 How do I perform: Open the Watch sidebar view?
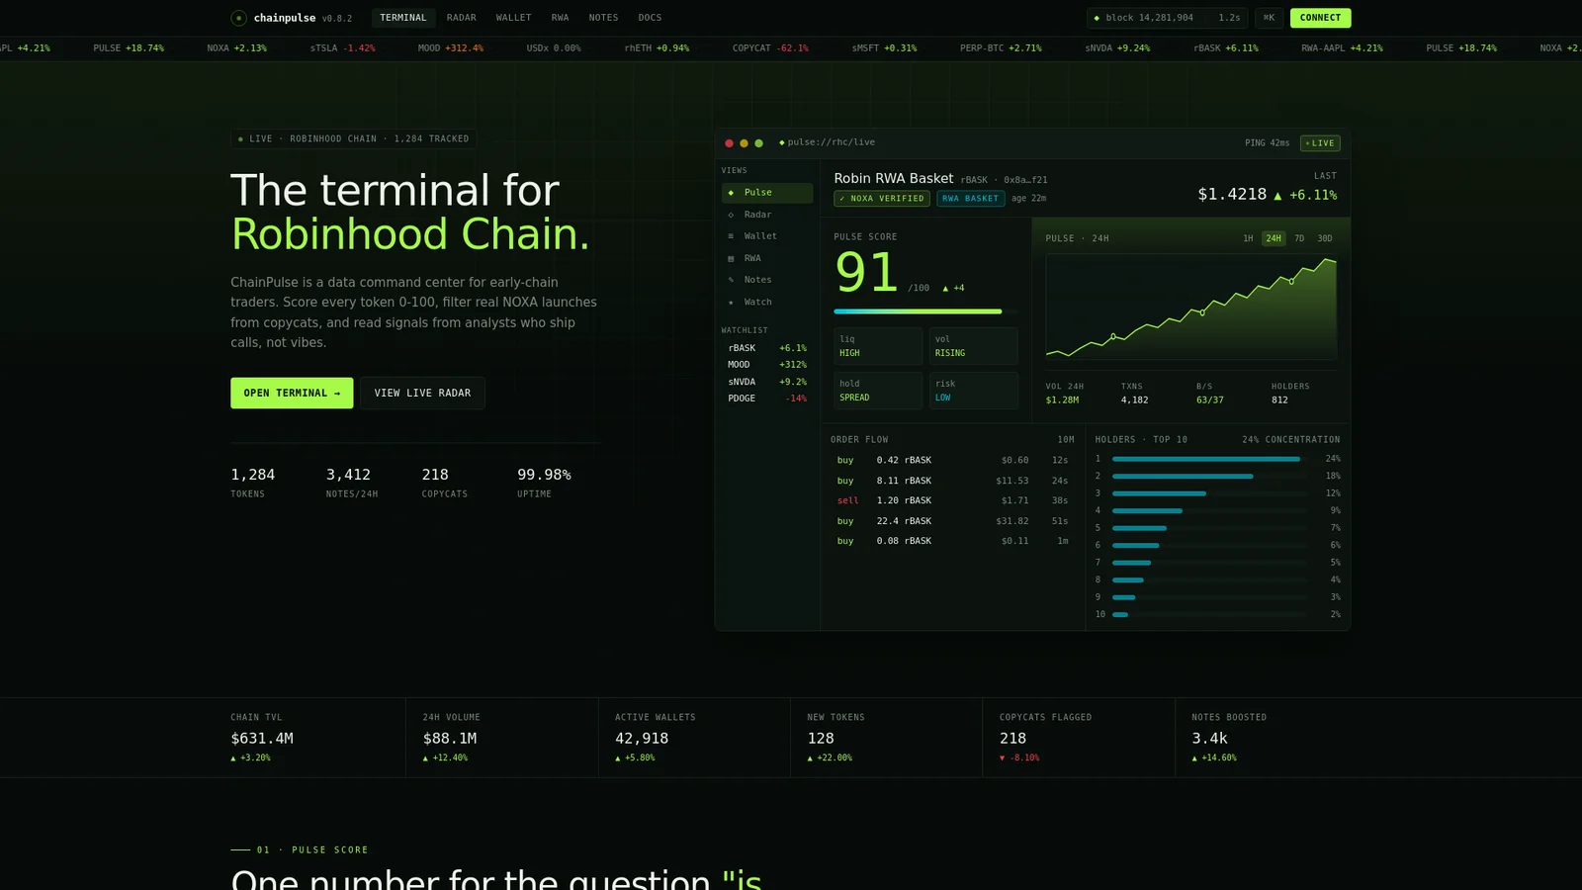(767, 303)
